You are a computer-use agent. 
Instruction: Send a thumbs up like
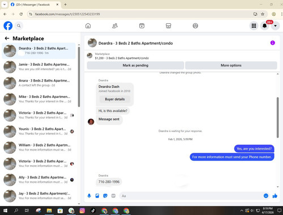click(275, 196)
